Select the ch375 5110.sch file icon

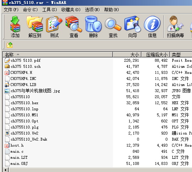7,66
